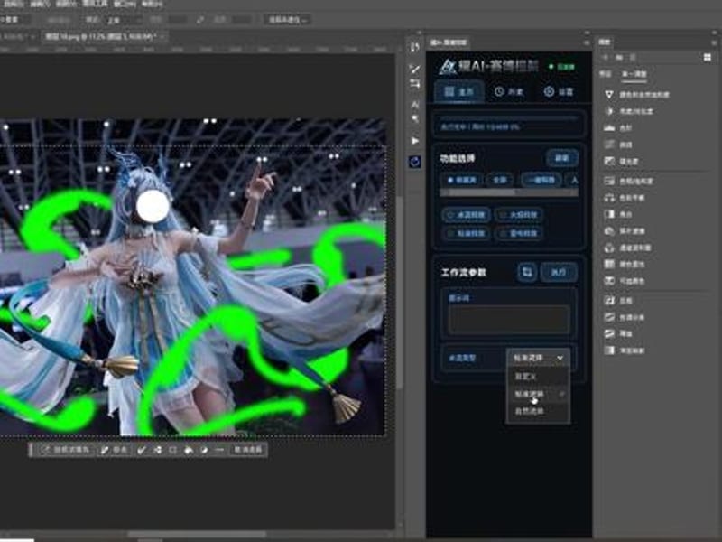Select the highlighted third function chip
The height and width of the screenshot is (542, 722).
(541, 180)
